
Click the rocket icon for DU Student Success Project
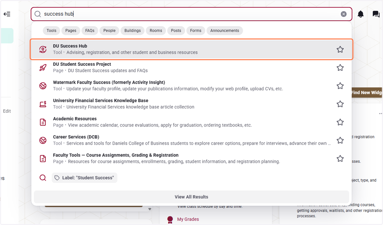(x=43, y=68)
